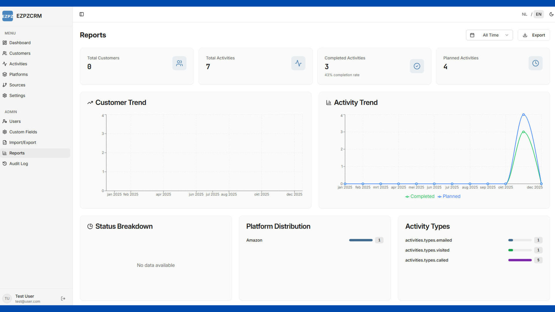The height and width of the screenshot is (312, 555).
Task: Click the Amazon count badge in Platform Distribution
Action: point(379,240)
